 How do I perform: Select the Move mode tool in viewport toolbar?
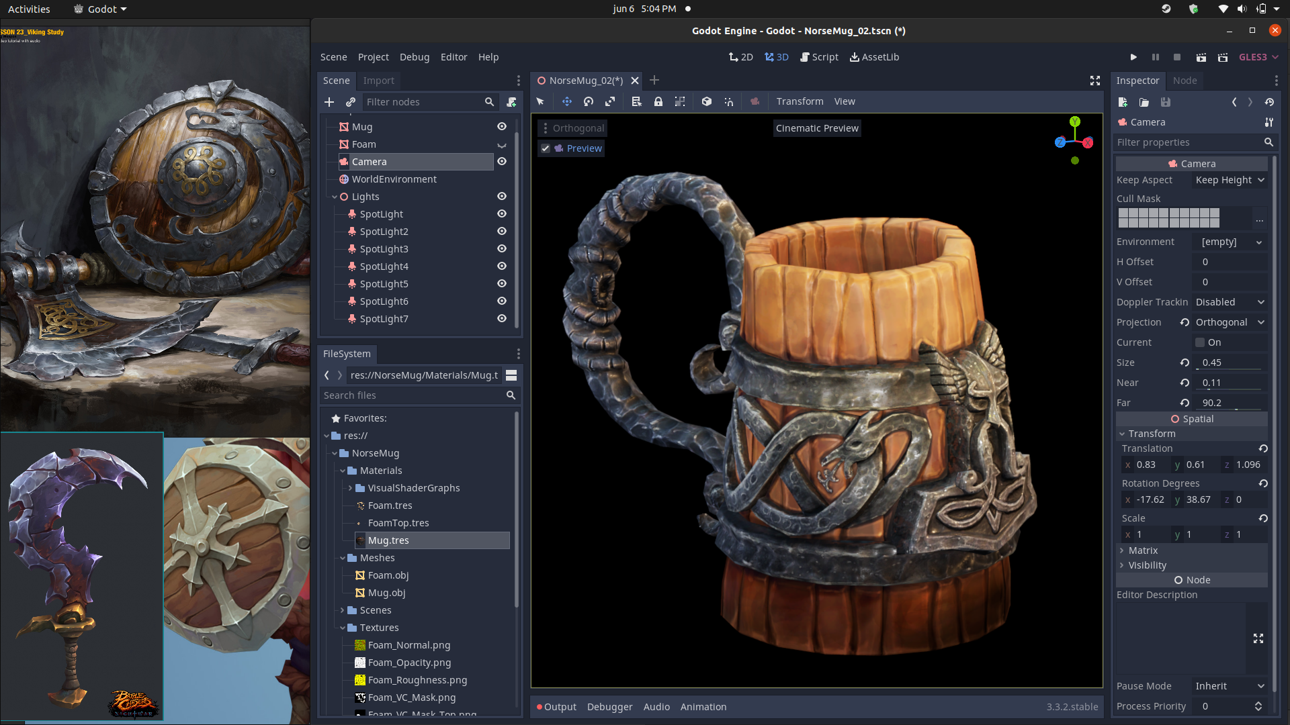[x=566, y=101]
